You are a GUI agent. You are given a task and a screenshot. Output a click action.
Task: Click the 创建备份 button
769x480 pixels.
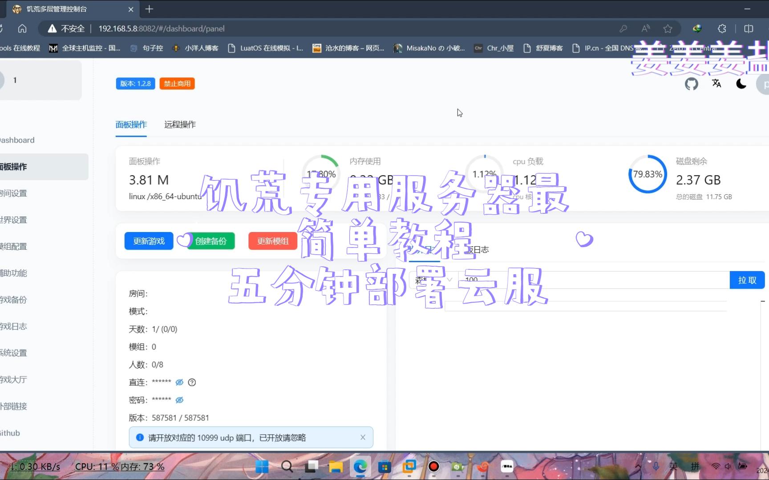[211, 241]
